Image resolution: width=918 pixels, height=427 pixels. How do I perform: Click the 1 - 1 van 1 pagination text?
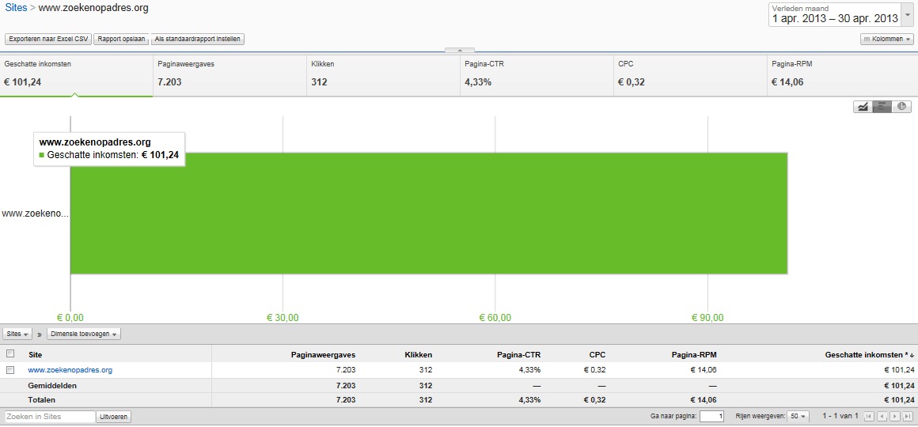coord(840,417)
